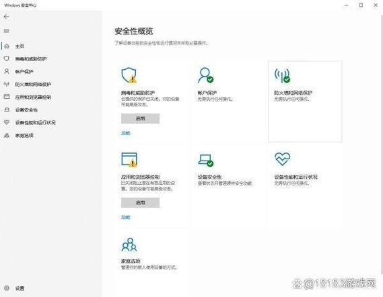
Task: Close the Windows Security window
Action: [376, 5]
